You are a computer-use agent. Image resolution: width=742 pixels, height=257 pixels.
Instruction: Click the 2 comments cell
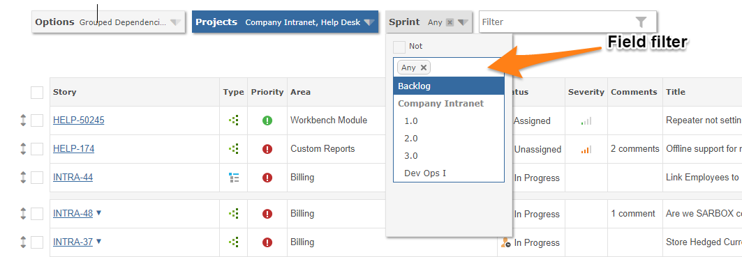click(635, 149)
